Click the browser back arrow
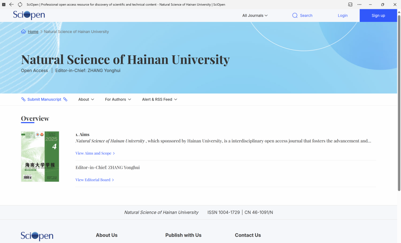The height and width of the screenshot is (243, 401). [12, 4]
